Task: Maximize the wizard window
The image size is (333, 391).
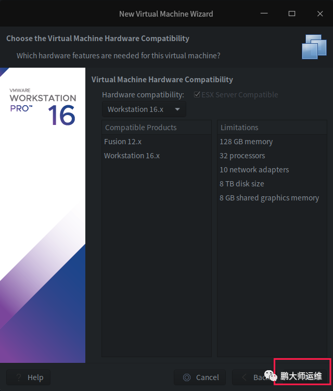Action: coord(292,14)
